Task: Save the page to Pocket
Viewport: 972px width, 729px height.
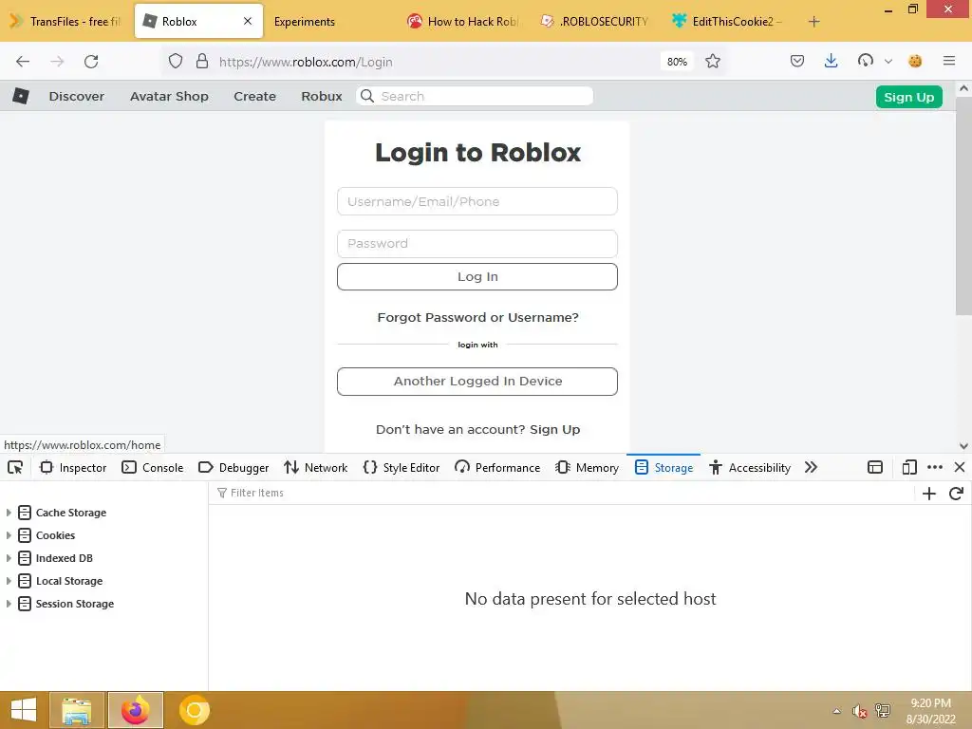Action: pyautogui.click(x=797, y=61)
